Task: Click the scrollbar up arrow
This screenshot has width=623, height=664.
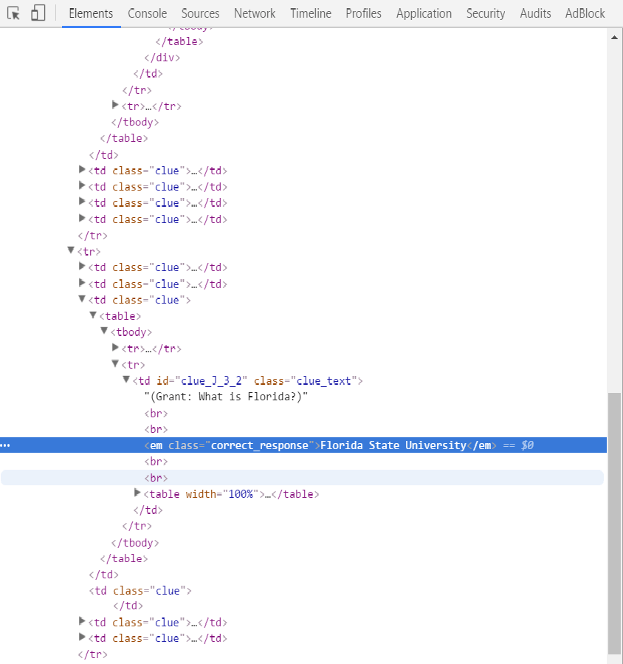Action: (614, 36)
